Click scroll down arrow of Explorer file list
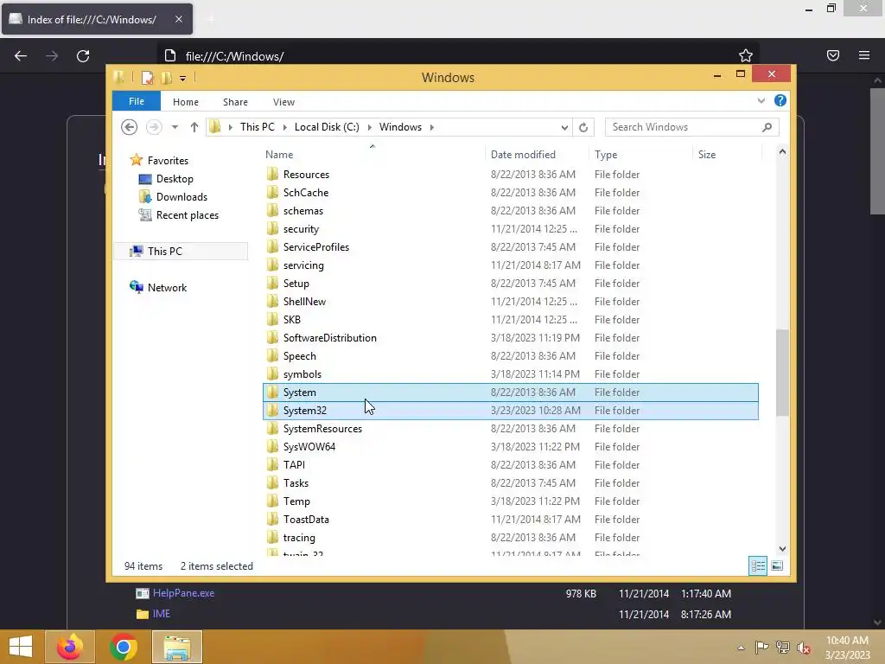The image size is (885, 664). point(782,549)
